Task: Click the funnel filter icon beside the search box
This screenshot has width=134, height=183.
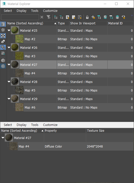Action: point(48,17)
